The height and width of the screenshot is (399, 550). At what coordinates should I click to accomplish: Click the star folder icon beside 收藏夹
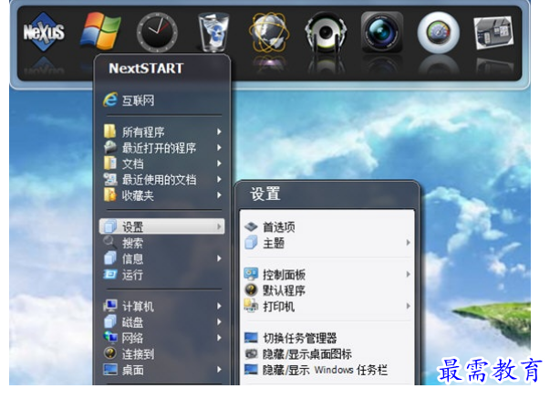[x=110, y=194]
